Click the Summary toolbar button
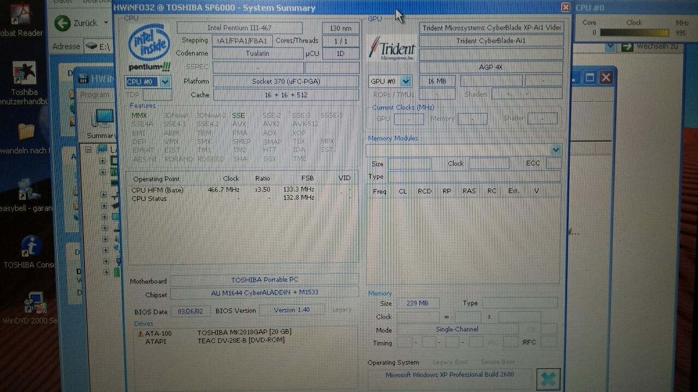The height and width of the screenshot is (392, 698). pos(101,124)
